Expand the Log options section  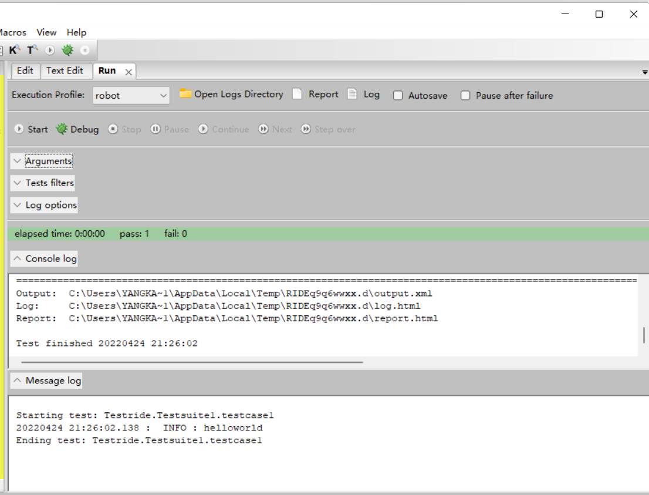pyautogui.click(x=44, y=205)
